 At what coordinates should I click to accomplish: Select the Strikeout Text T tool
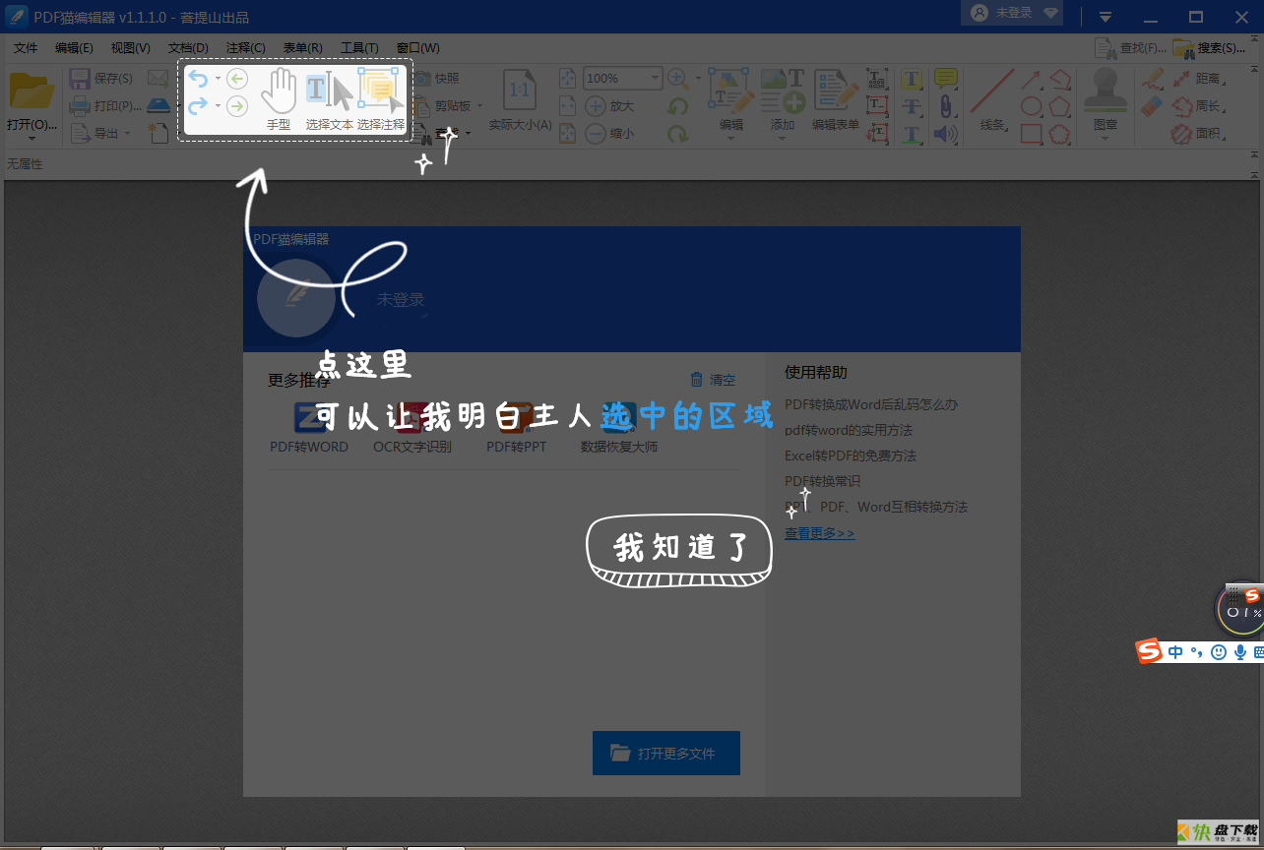pos(913,105)
